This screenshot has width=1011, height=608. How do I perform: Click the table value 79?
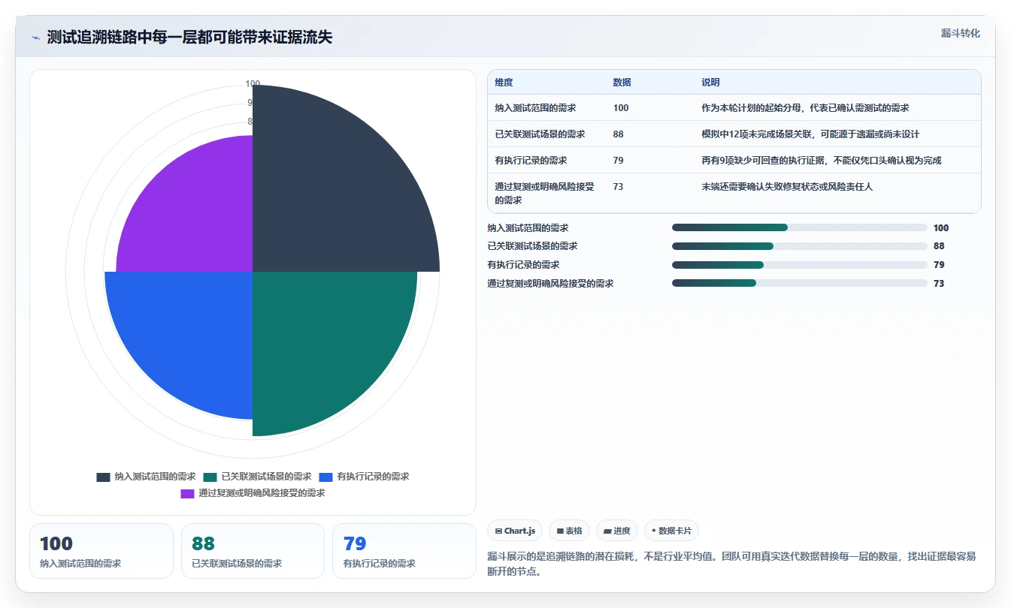click(x=619, y=161)
